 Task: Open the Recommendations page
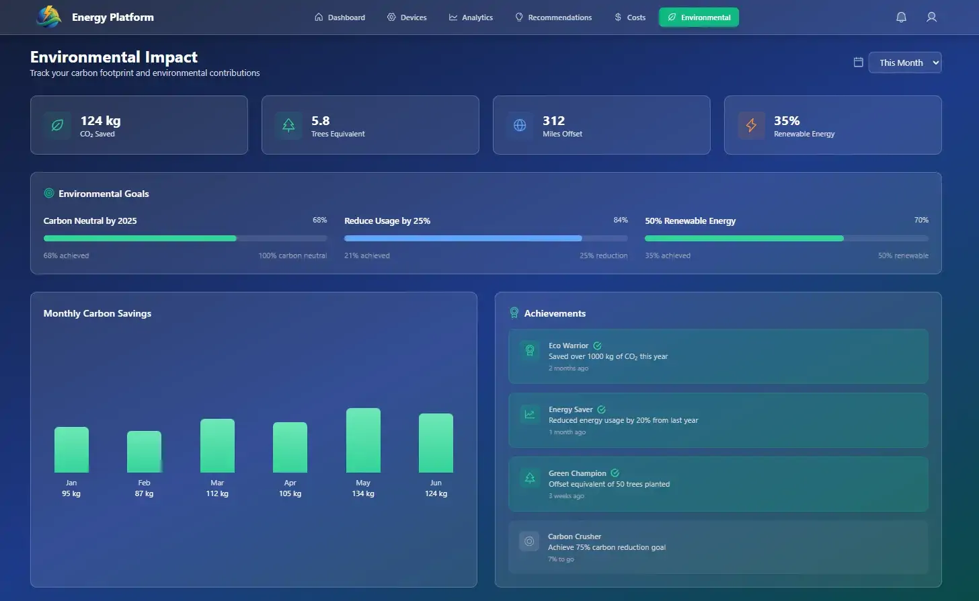[x=553, y=17]
